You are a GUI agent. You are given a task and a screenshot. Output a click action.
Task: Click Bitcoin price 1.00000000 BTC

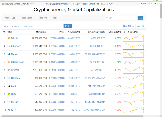coord(57,38)
